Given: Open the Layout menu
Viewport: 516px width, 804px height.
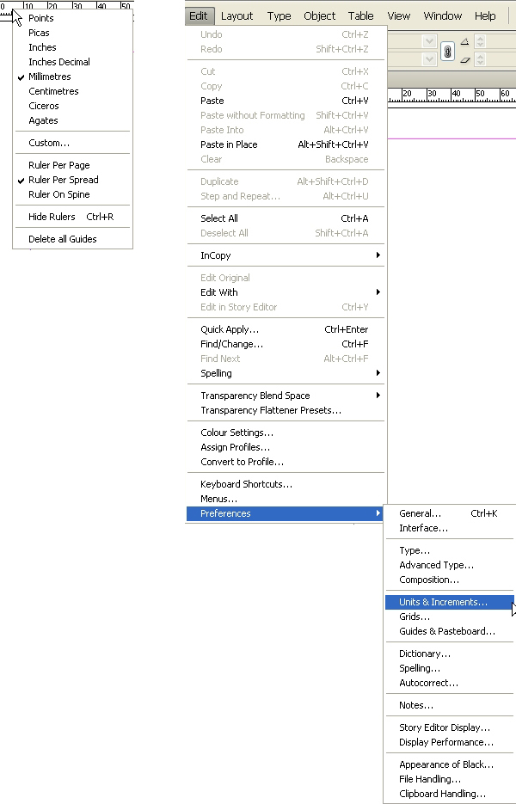Looking at the screenshot, I should 236,15.
